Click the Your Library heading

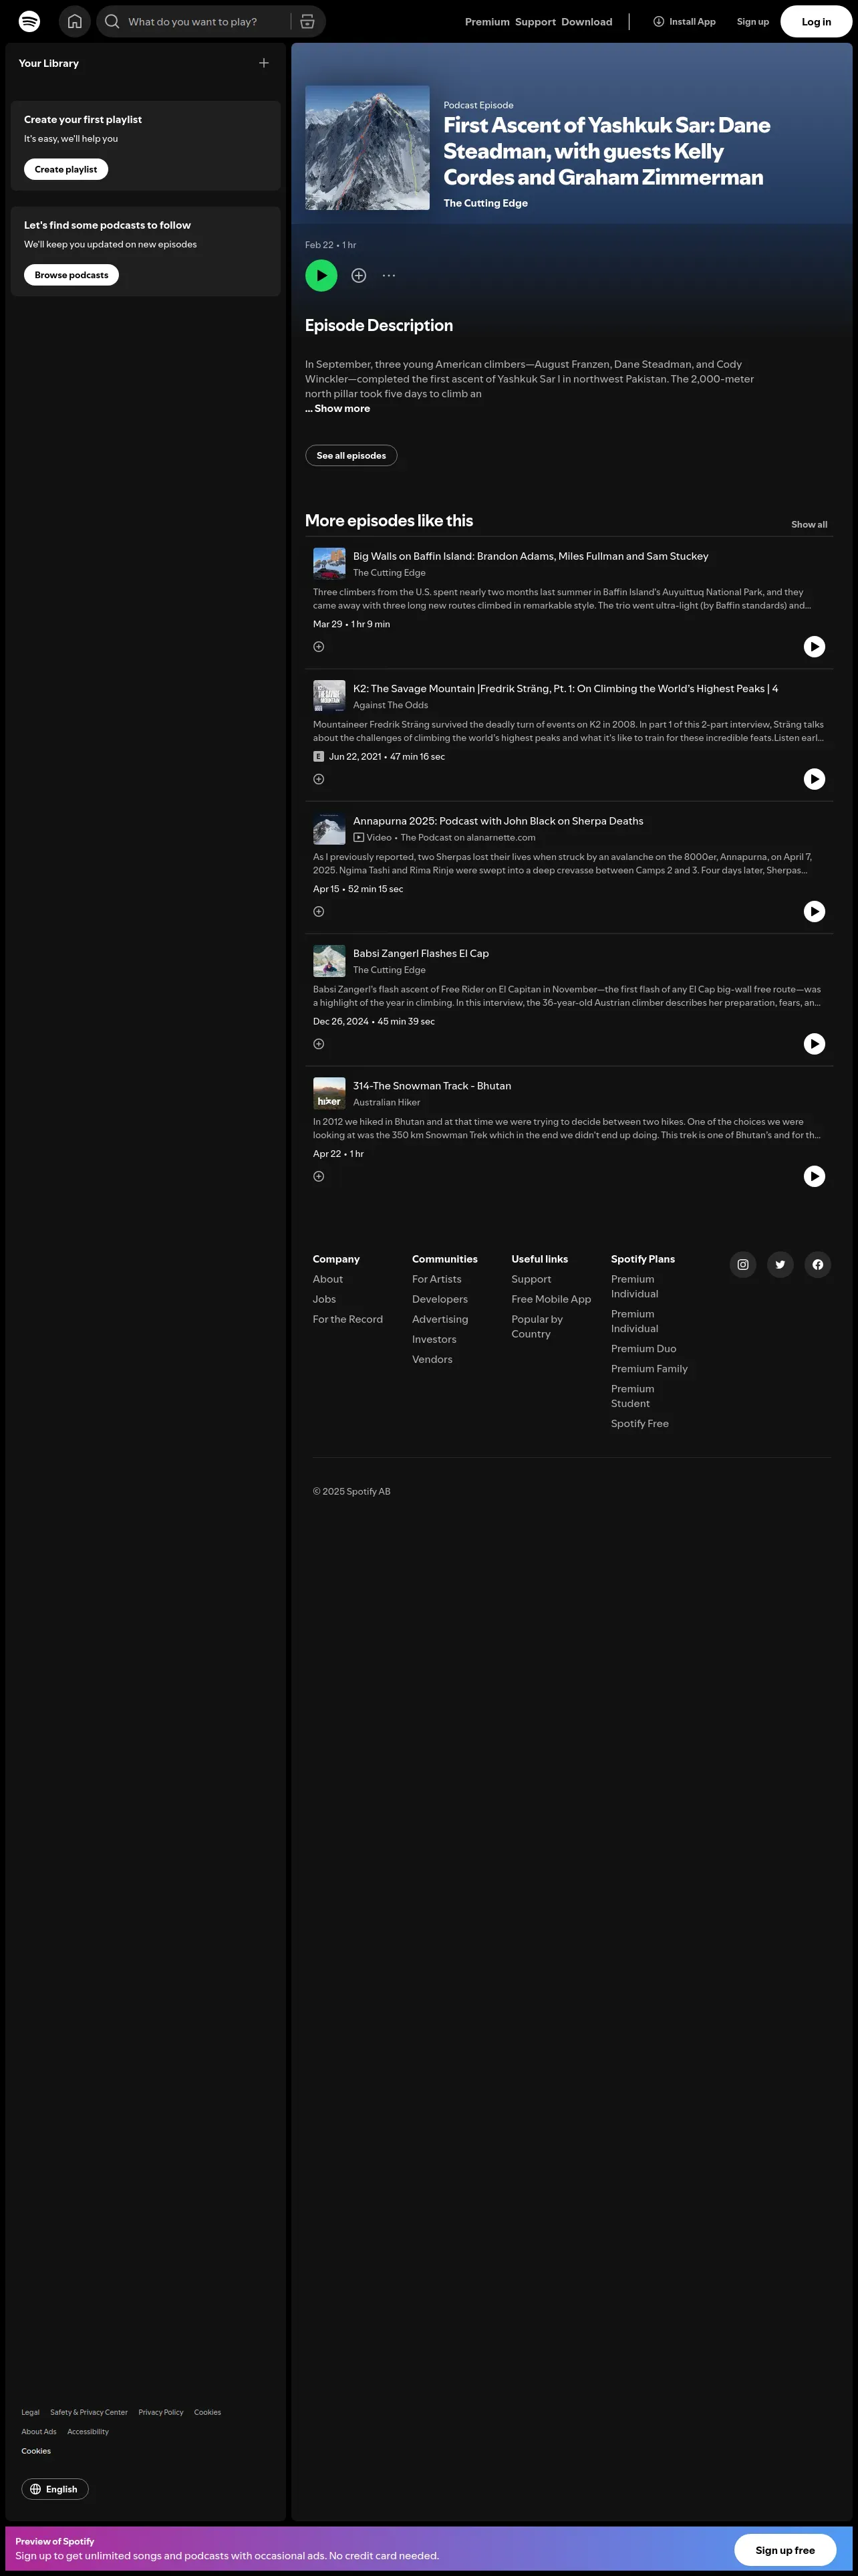49,63
